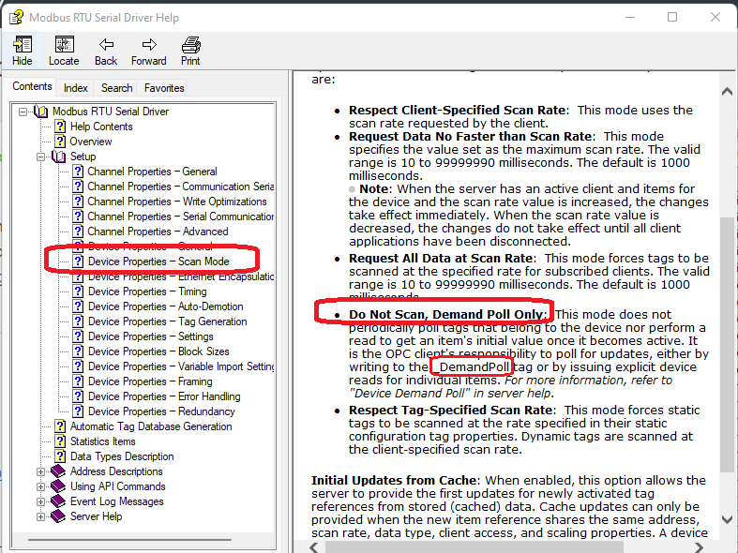Click the Help Contents question mark icon

pyautogui.click(x=60, y=127)
